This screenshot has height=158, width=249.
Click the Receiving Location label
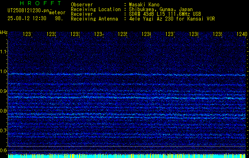click(96, 9)
